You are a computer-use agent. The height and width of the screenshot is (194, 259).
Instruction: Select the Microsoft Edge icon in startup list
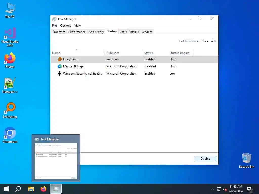click(x=60, y=66)
